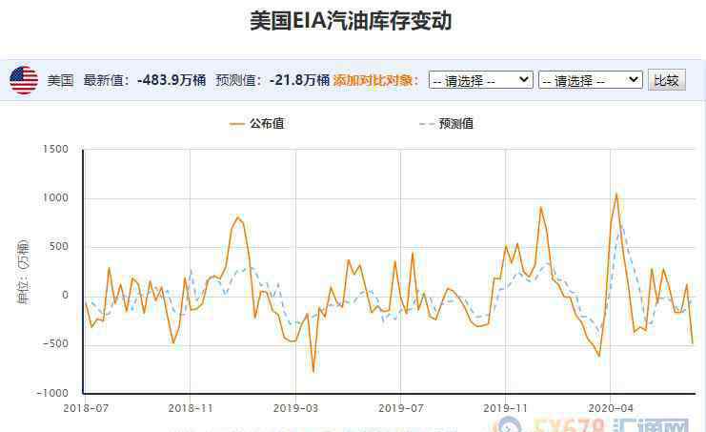Click the 添加对比对象 orange label
706x432 pixels.
[x=375, y=80]
